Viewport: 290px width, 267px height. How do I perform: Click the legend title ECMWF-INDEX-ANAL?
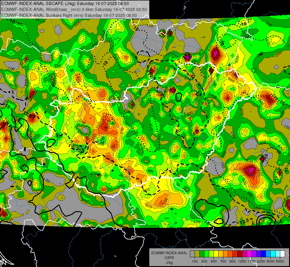tap(169, 253)
